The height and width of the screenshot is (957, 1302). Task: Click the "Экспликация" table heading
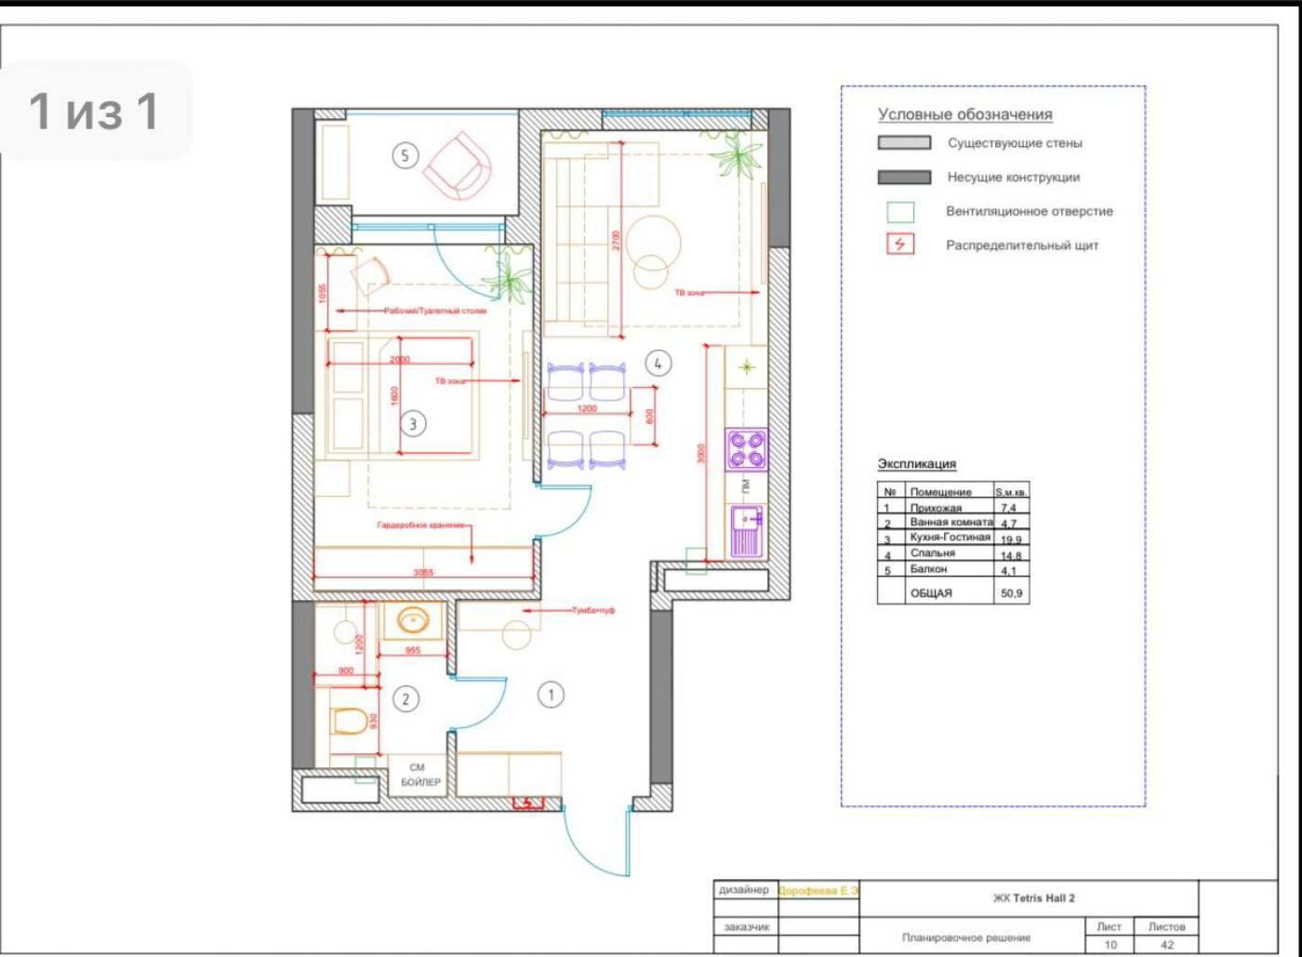point(916,463)
